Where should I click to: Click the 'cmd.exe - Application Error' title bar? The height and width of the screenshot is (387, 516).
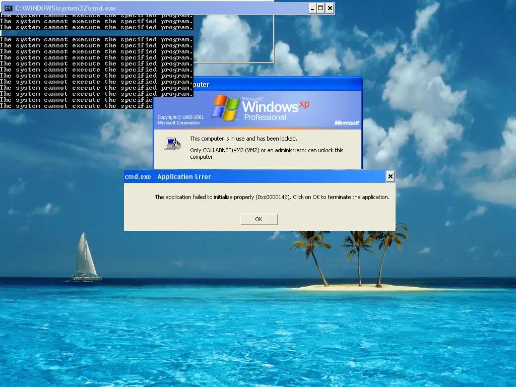[260, 177]
